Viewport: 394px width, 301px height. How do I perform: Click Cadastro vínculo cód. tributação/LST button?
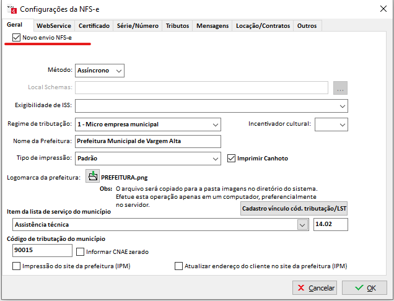click(x=294, y=209)
